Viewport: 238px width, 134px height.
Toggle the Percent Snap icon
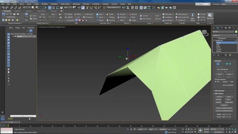(96, 7)
